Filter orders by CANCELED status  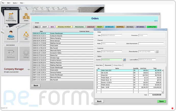coord(91,27)
